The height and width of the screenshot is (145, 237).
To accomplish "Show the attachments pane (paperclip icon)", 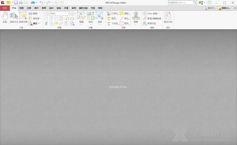I will pos(61,24).
